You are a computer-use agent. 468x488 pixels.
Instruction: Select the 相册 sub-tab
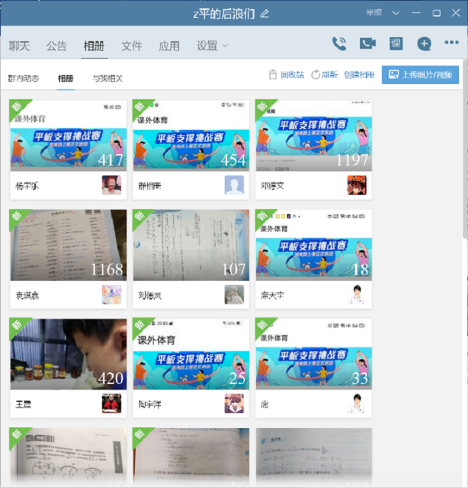click(x=65, y=78)
